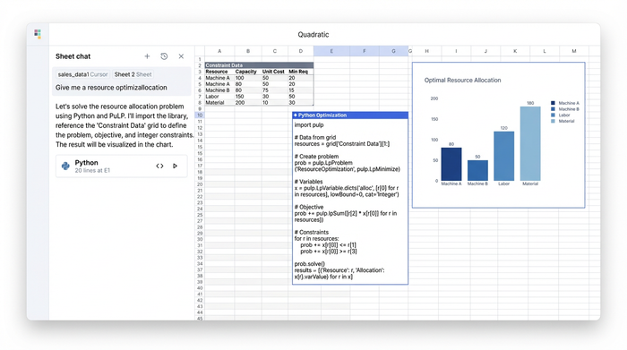Click the '20 lines at E1' label

(x=92, y=170)
